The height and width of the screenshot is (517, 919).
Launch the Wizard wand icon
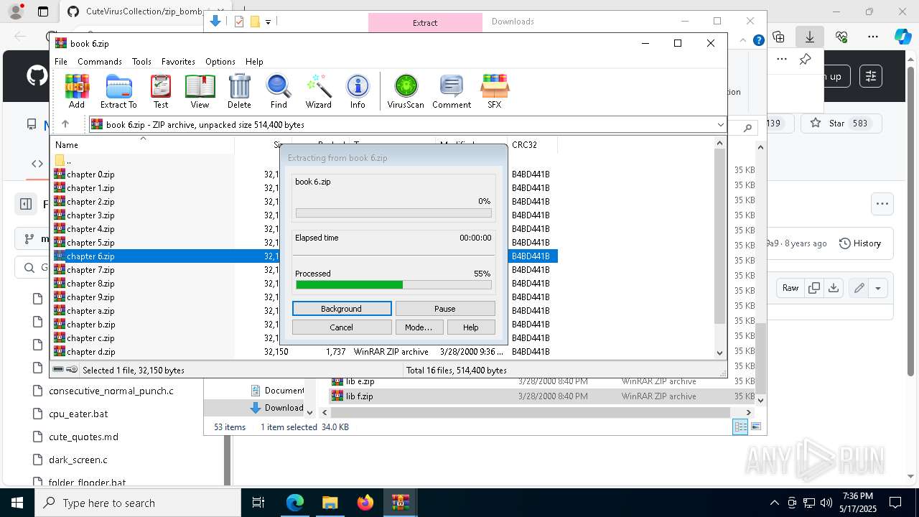318,91
